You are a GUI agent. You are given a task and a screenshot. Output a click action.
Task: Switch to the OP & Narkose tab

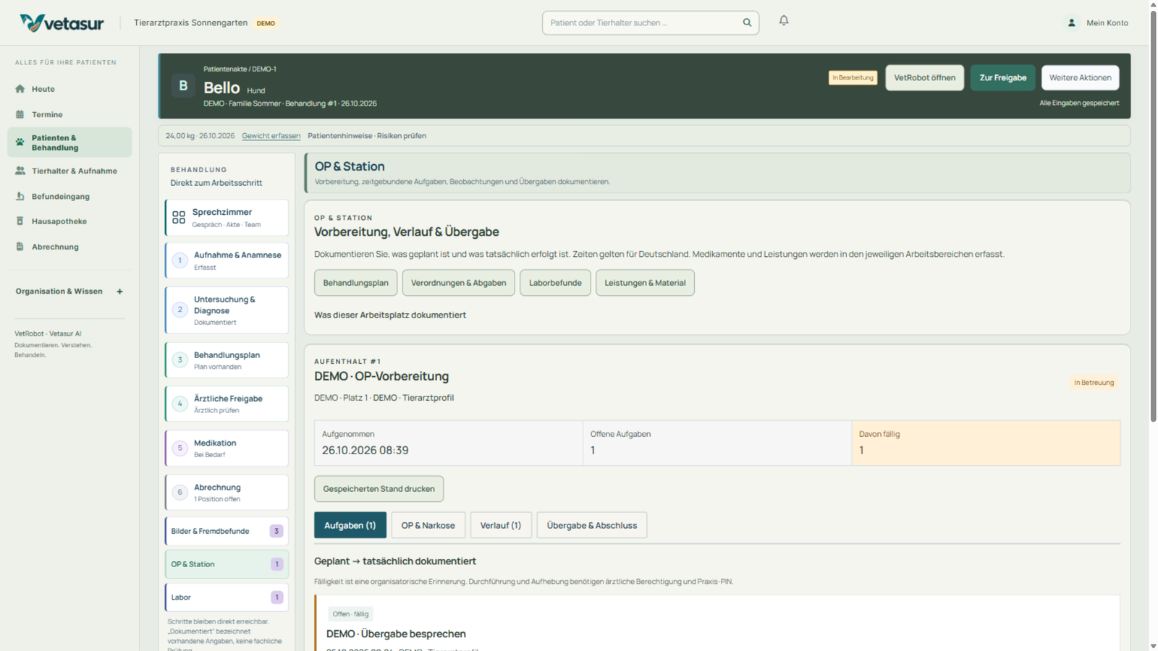click(x=428, y=525)
